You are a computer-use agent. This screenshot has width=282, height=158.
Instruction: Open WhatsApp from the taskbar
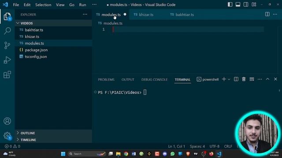tap(172, 154)
